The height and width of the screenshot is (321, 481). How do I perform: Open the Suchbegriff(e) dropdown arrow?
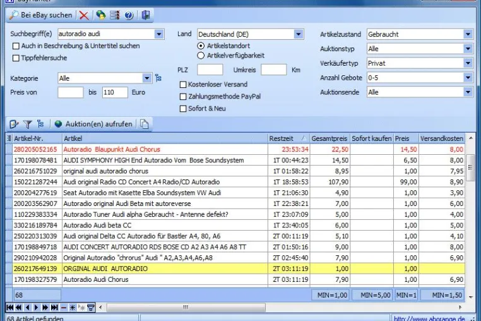point(158,34)
